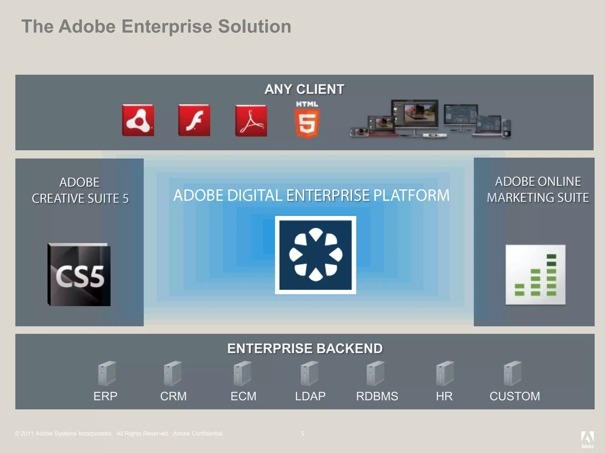Click Adobe Digital Enterprise Platform text
Image resolution: width=605 pixels, height=453 pixels.
pyautogui.click(x=311, y=195)
